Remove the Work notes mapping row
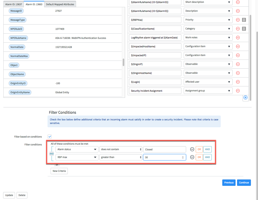The width and height of the screenshot is (258, 200). 238,38
